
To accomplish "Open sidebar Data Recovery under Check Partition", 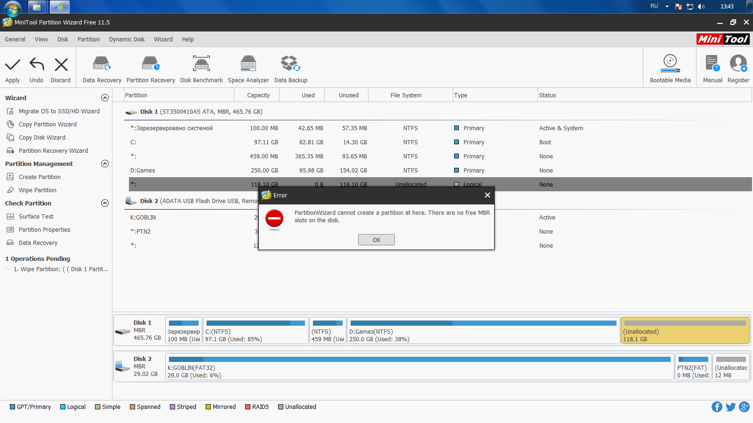I will coord(38,243).
